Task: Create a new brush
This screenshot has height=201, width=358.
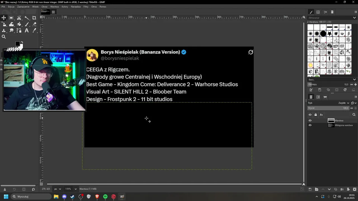Action: pos(320,90)
